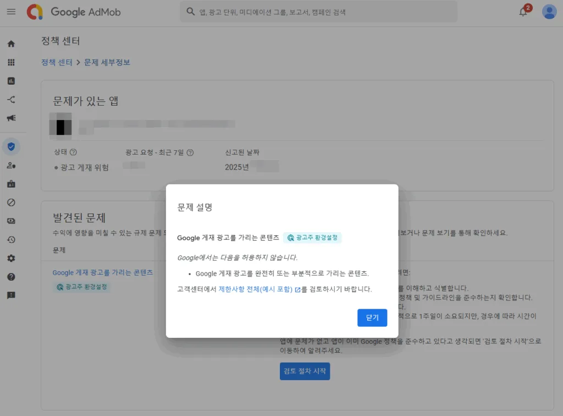Click the 발견된 문제 heading

(x=79, y=218)
